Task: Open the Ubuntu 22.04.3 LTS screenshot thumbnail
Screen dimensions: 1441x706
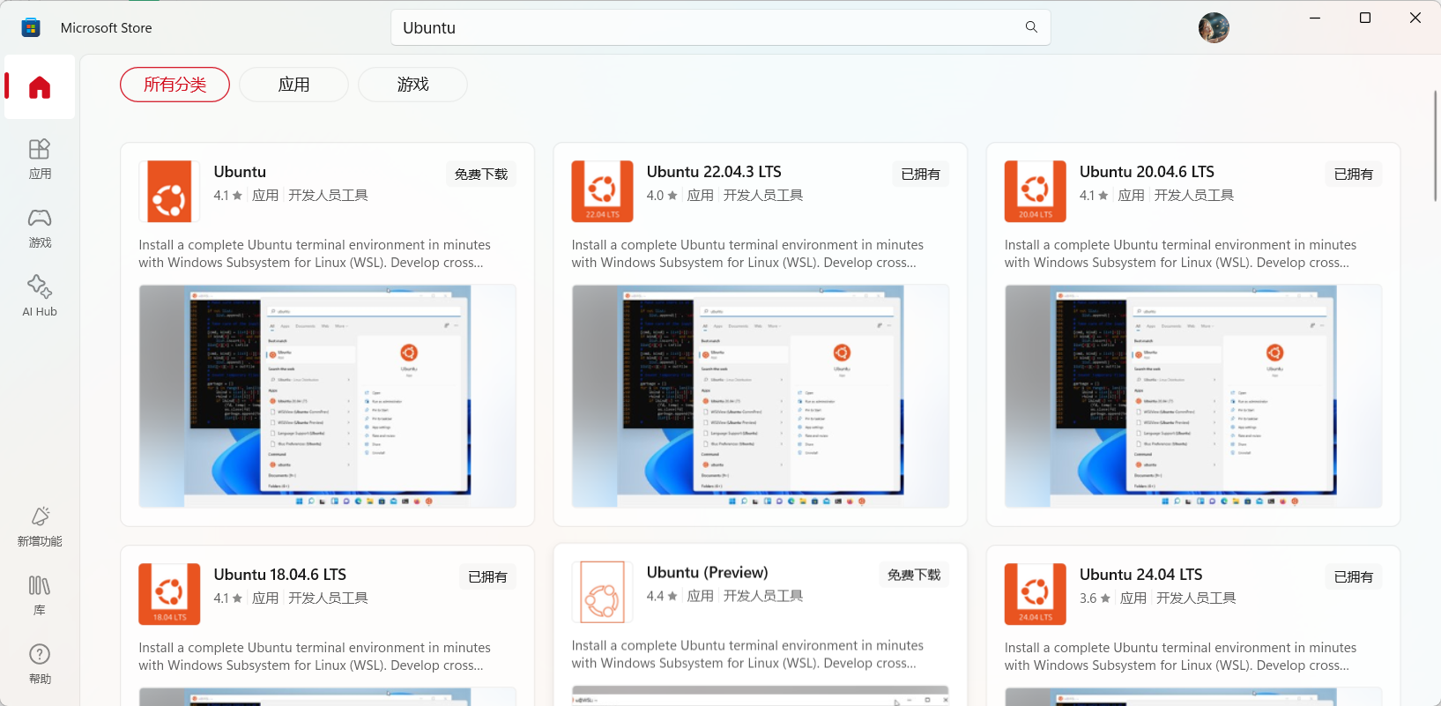Action: tap(760, 396)
